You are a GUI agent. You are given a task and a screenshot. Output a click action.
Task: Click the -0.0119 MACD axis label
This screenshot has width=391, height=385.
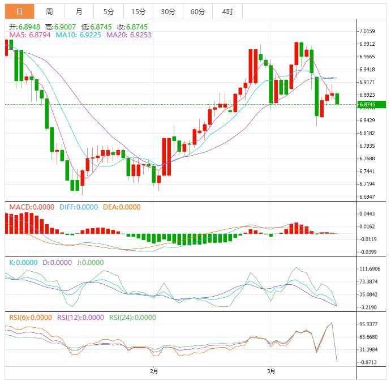(x=368, y=239)
